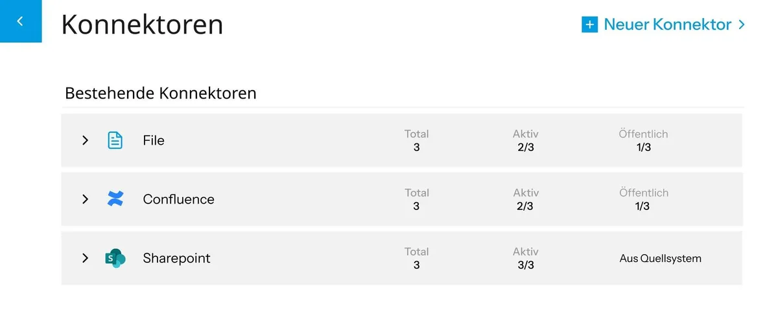Screen dimensions: 778x319
Task: Select the Confluence connector name
Action: pos(178,199)
